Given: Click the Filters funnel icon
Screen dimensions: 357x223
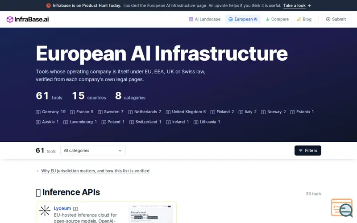Looking at the screenshot, I should [x=300, y=151].
